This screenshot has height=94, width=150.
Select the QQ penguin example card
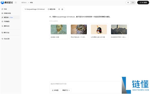[99, 31]
